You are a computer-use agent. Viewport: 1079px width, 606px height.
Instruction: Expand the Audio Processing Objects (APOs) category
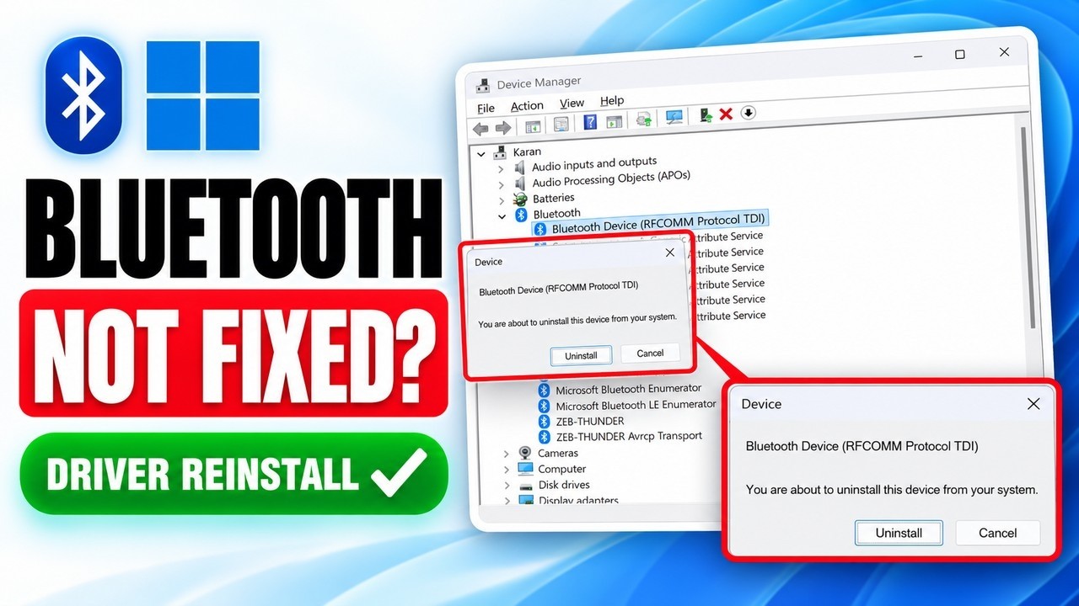click(502, 184)
